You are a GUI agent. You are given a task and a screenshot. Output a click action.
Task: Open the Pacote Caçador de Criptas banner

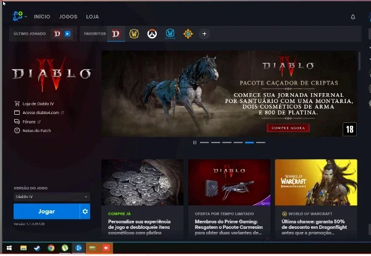pos(229,94)
